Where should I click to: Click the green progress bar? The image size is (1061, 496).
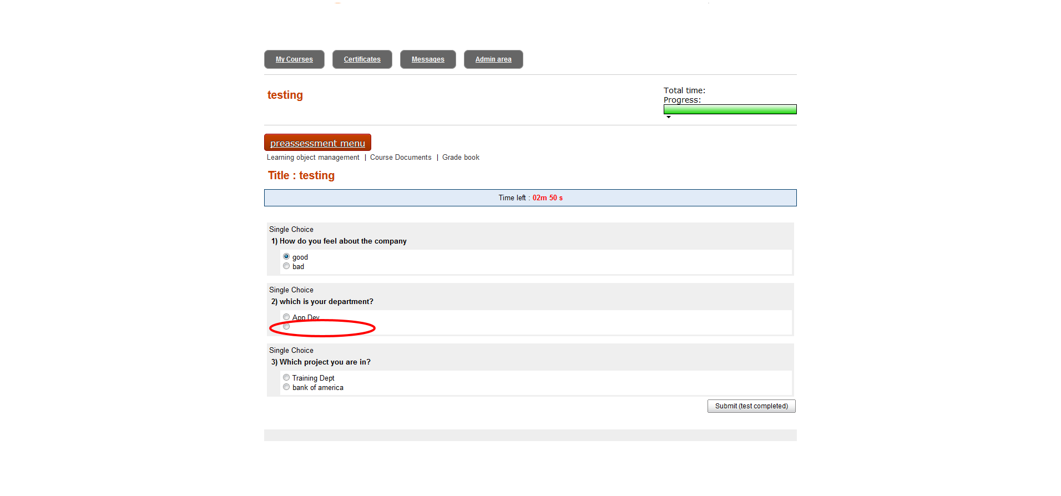(730, 109)
